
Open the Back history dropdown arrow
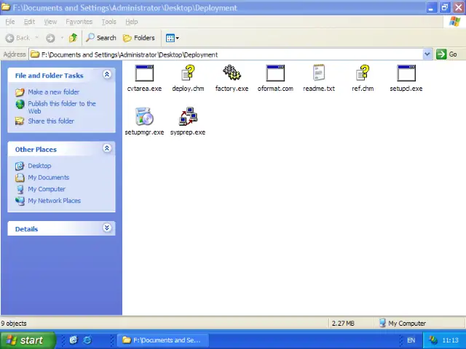(37, 38)
